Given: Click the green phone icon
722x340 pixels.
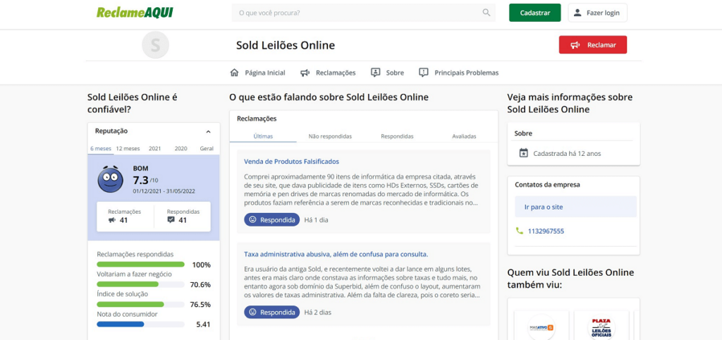Looking at the screenshot, I should (520, 231).
